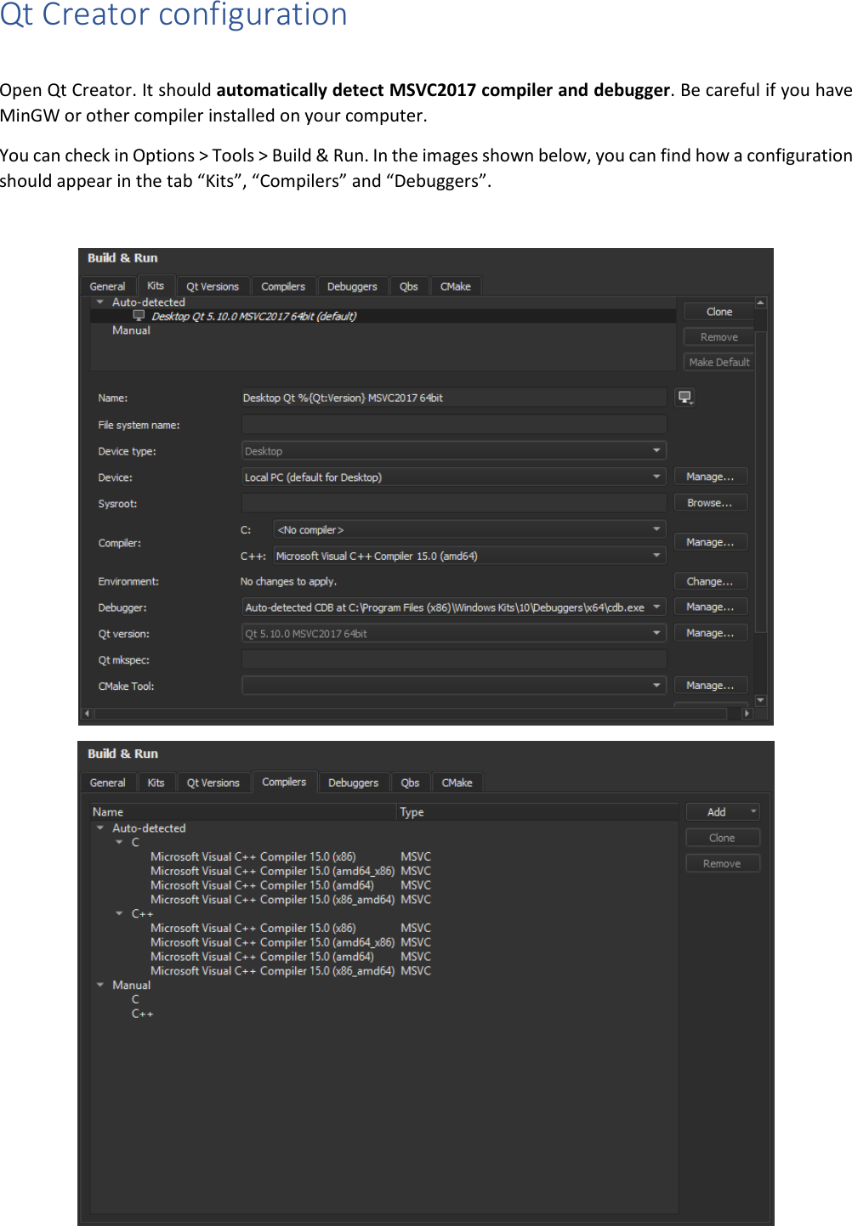Image resolution: width=852 pixels, height=1226 pixels.
Task: Open General tab in Kits dialog
Action: click(107, 286)
